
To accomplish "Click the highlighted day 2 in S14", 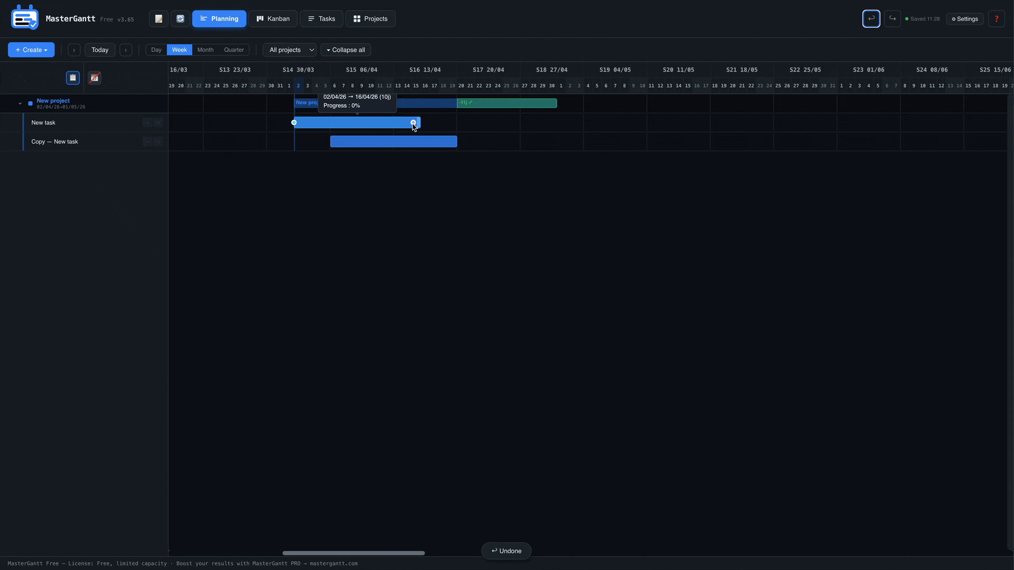I will click(x=298, y=85).
